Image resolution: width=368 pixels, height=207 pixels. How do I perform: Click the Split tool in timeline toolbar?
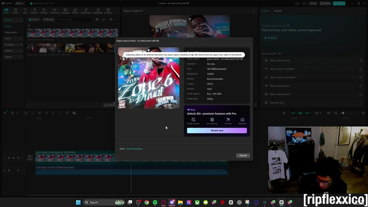pyautogui.click(x=40, y=113)
